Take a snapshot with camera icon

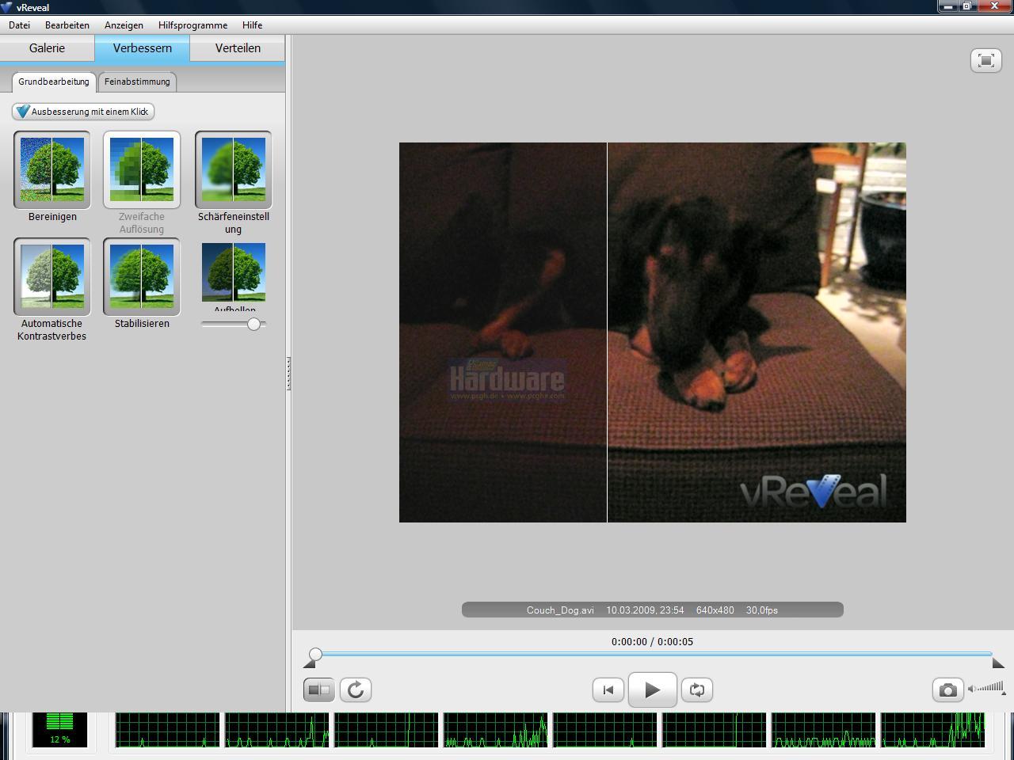[947, 690]
